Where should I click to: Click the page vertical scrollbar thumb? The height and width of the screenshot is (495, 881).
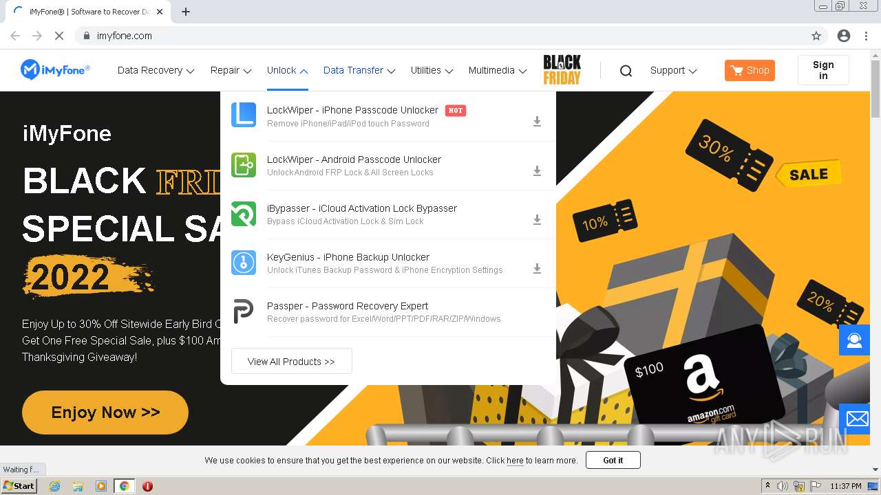tap(875, 89)
